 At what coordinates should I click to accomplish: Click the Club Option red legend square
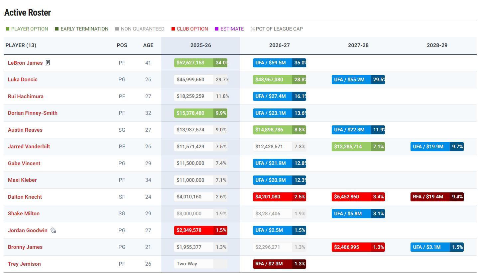tap(173, 29)
